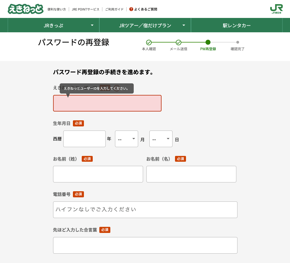This screenshot has height=263, width=290.
Task: Open the month (月) selection dropdown
Action: point(127,139)
